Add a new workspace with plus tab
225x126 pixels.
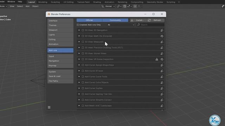click(x=179, y=2)
